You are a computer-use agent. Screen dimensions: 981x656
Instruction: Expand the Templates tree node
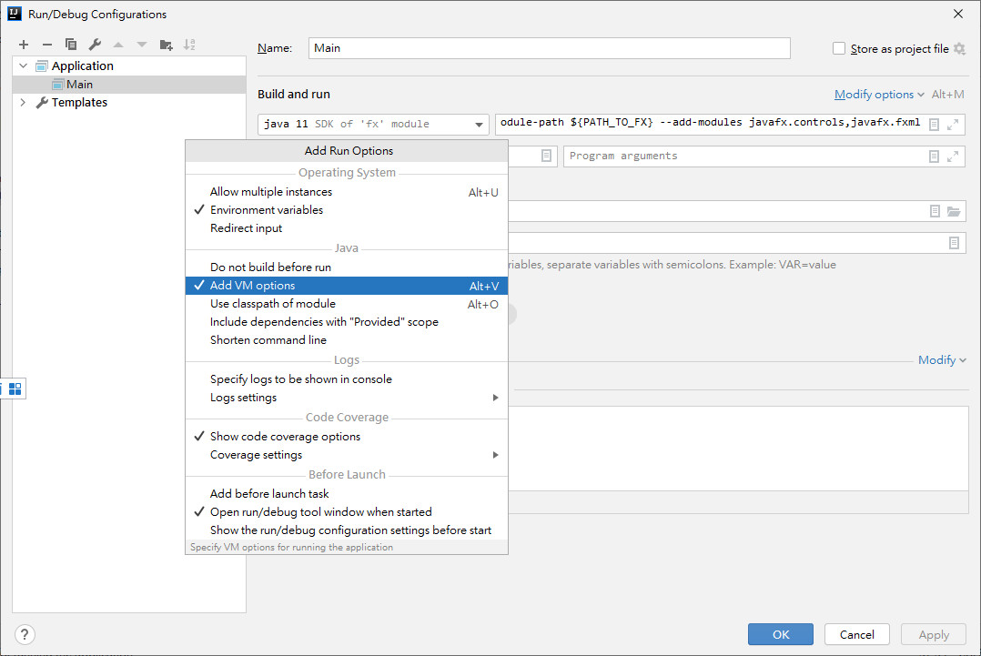[x=23, y=103]
